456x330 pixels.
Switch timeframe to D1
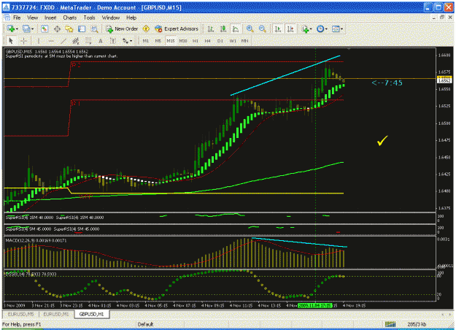pyautogui.click(x=220, y=41)
